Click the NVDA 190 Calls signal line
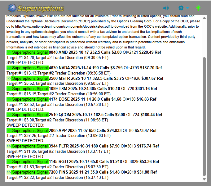The height and width of the screenshot is (186, 211). [x=105, y=68]
